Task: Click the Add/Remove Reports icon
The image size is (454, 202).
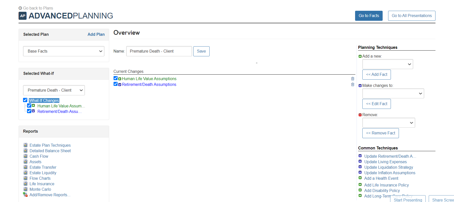Action: click(x=25, y=194)
